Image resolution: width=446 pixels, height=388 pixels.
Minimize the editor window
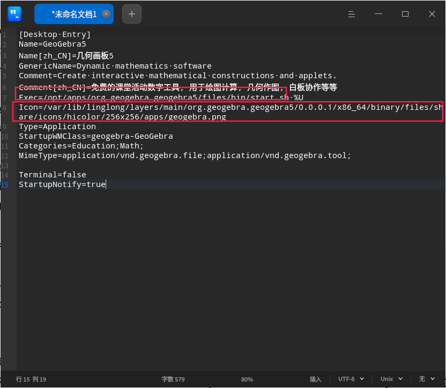coord(378,14)
